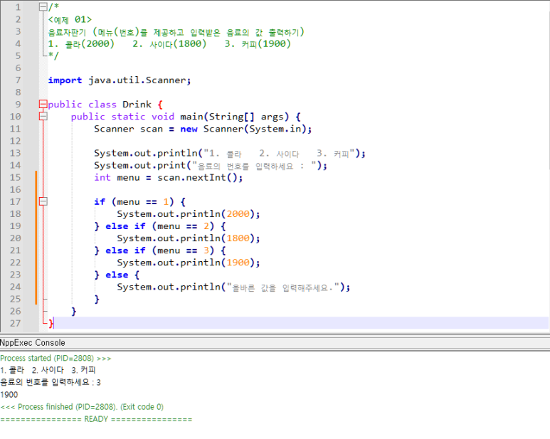Click the '<예제 01>' comment line

pos(70,20)
